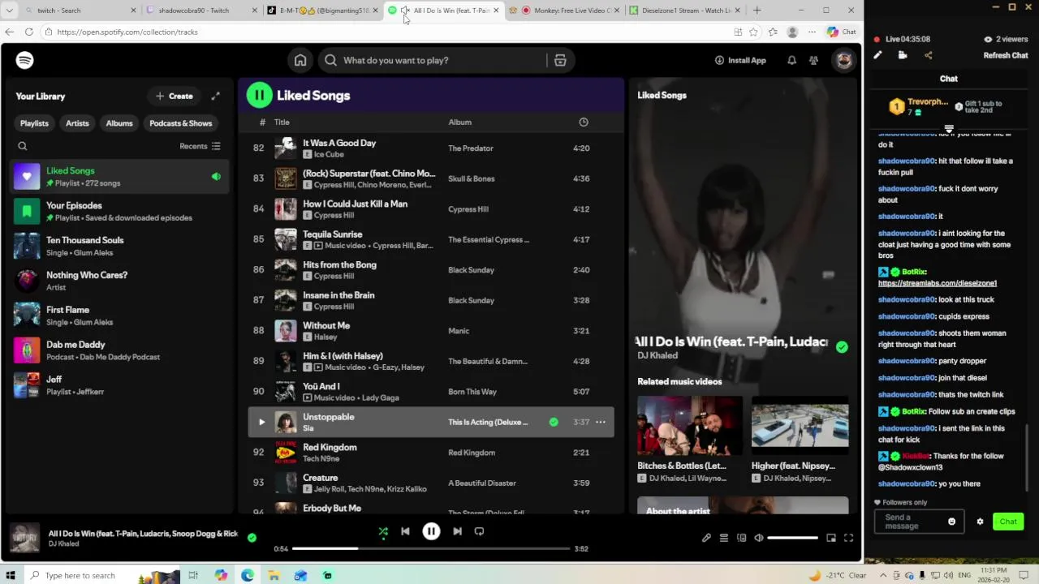
Task: Open the Followers only chat mode selector
Action: (x=900, y=503)
